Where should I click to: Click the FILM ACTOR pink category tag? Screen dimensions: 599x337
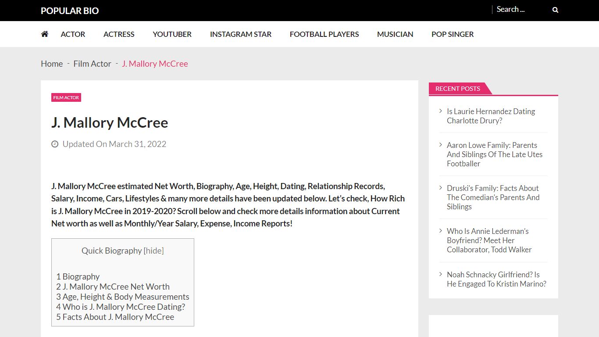pyautogui.click(x=66, y=97)
